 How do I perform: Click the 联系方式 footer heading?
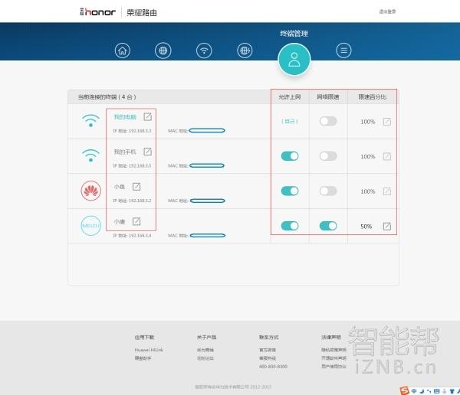pyautogui.click(x=269, y=338)
